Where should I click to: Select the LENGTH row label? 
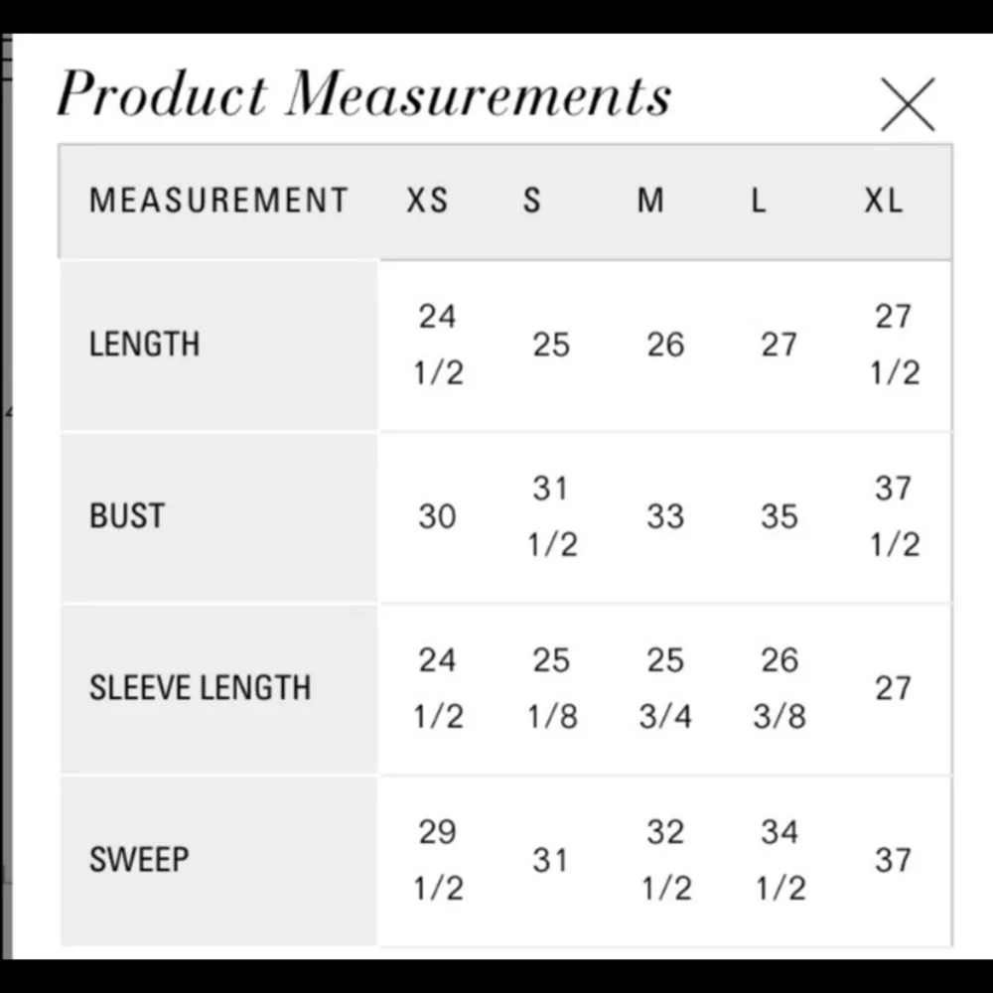pos(145,345)
